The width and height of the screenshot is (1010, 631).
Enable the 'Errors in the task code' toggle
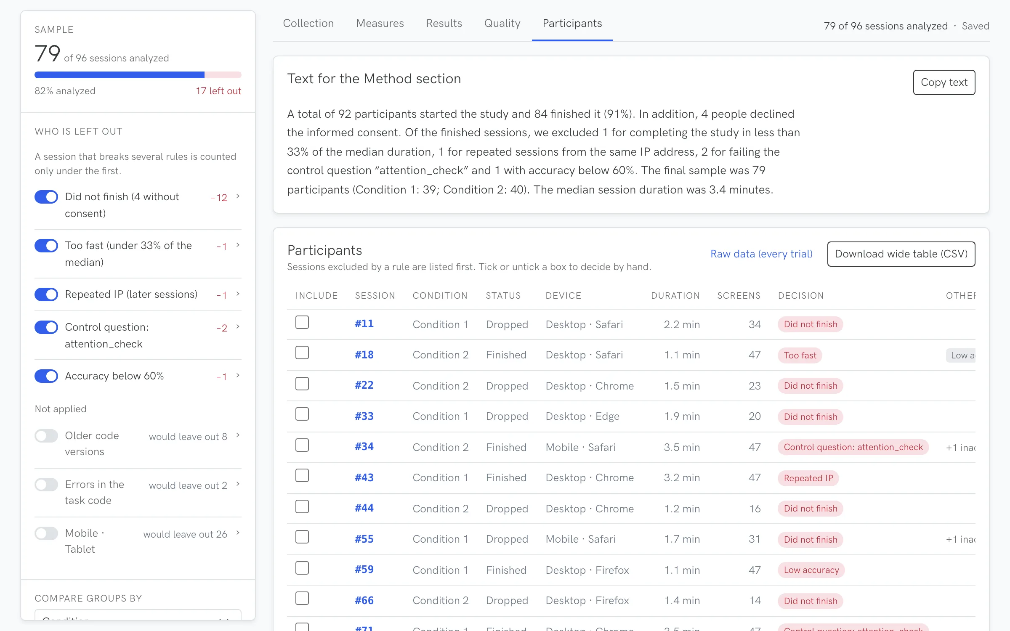[46, 485]
